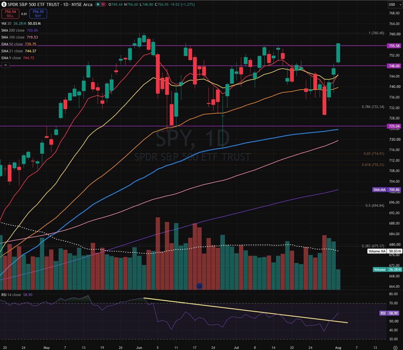Viewport: 403px width, 350px height.
Task: Click the Aug label on time axis
Action: click(x=338, y=347)
